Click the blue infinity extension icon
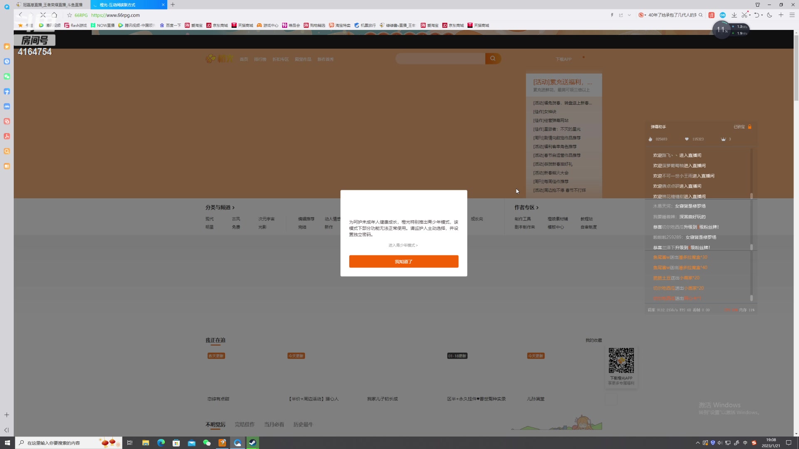The image size is (799, 449). click(x=722, y=15)
